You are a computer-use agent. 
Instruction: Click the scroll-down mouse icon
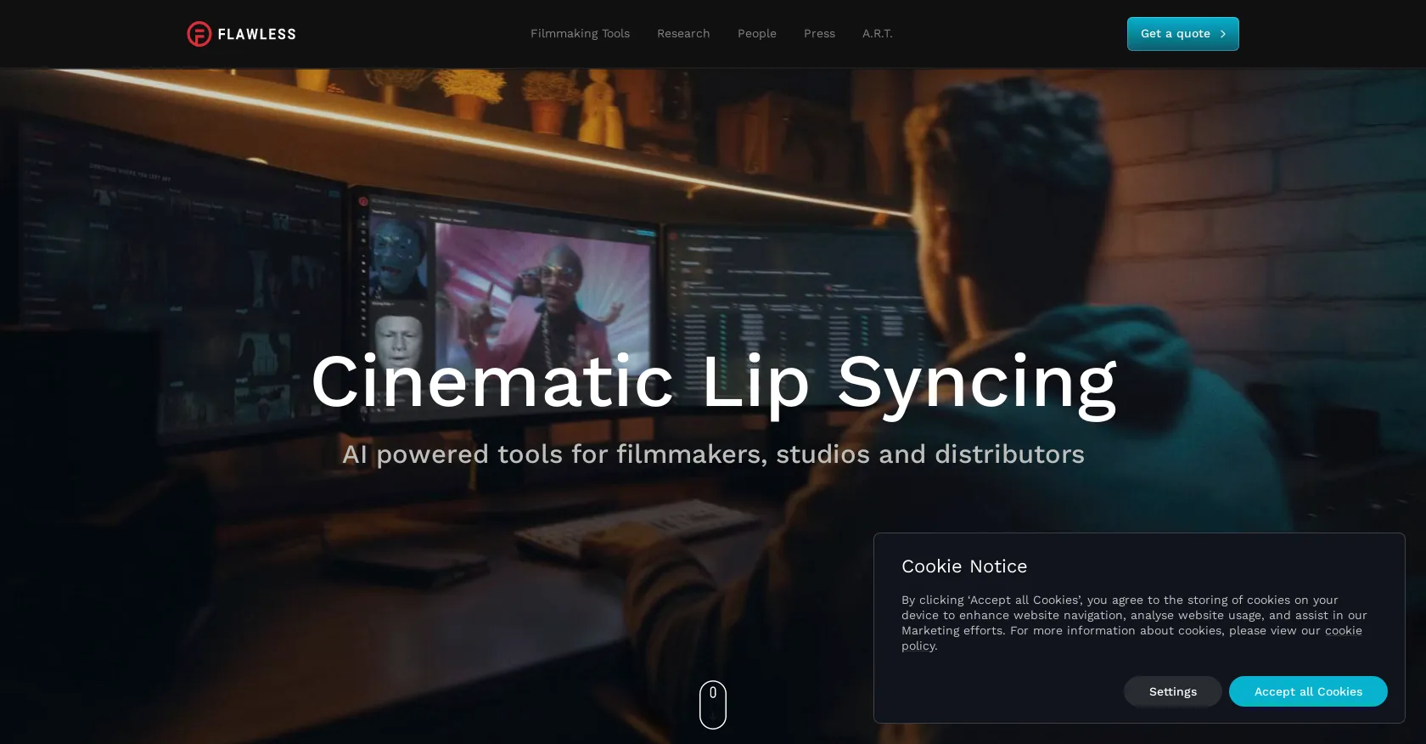(713, 704)
